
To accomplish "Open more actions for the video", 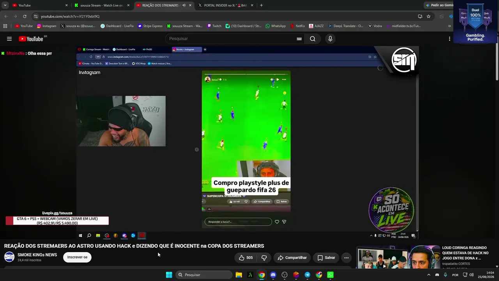I will tap(346, 258).
